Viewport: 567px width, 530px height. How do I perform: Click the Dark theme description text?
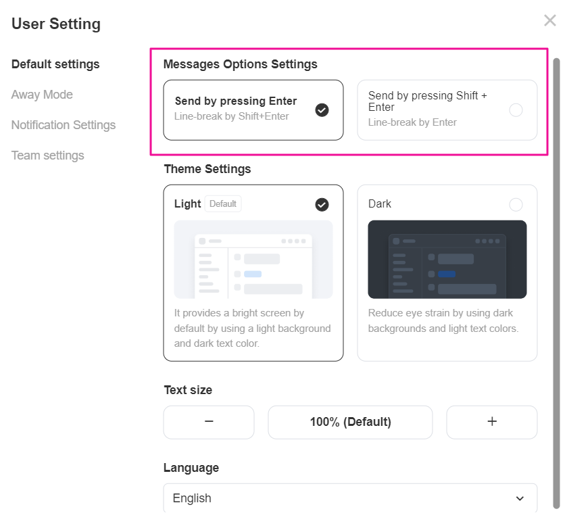pyautogui.click(x=443, y=321)
